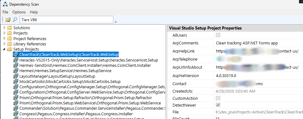This screenshot has width=303, height=119.
Task: Click the Pegasus.Commander.ServiceInstaller project icon
Action: [16, 108]
